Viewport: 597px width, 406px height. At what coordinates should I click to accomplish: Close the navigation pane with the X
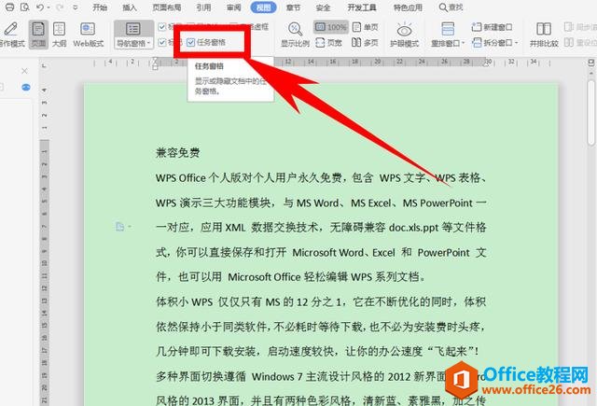pos(24,71)
